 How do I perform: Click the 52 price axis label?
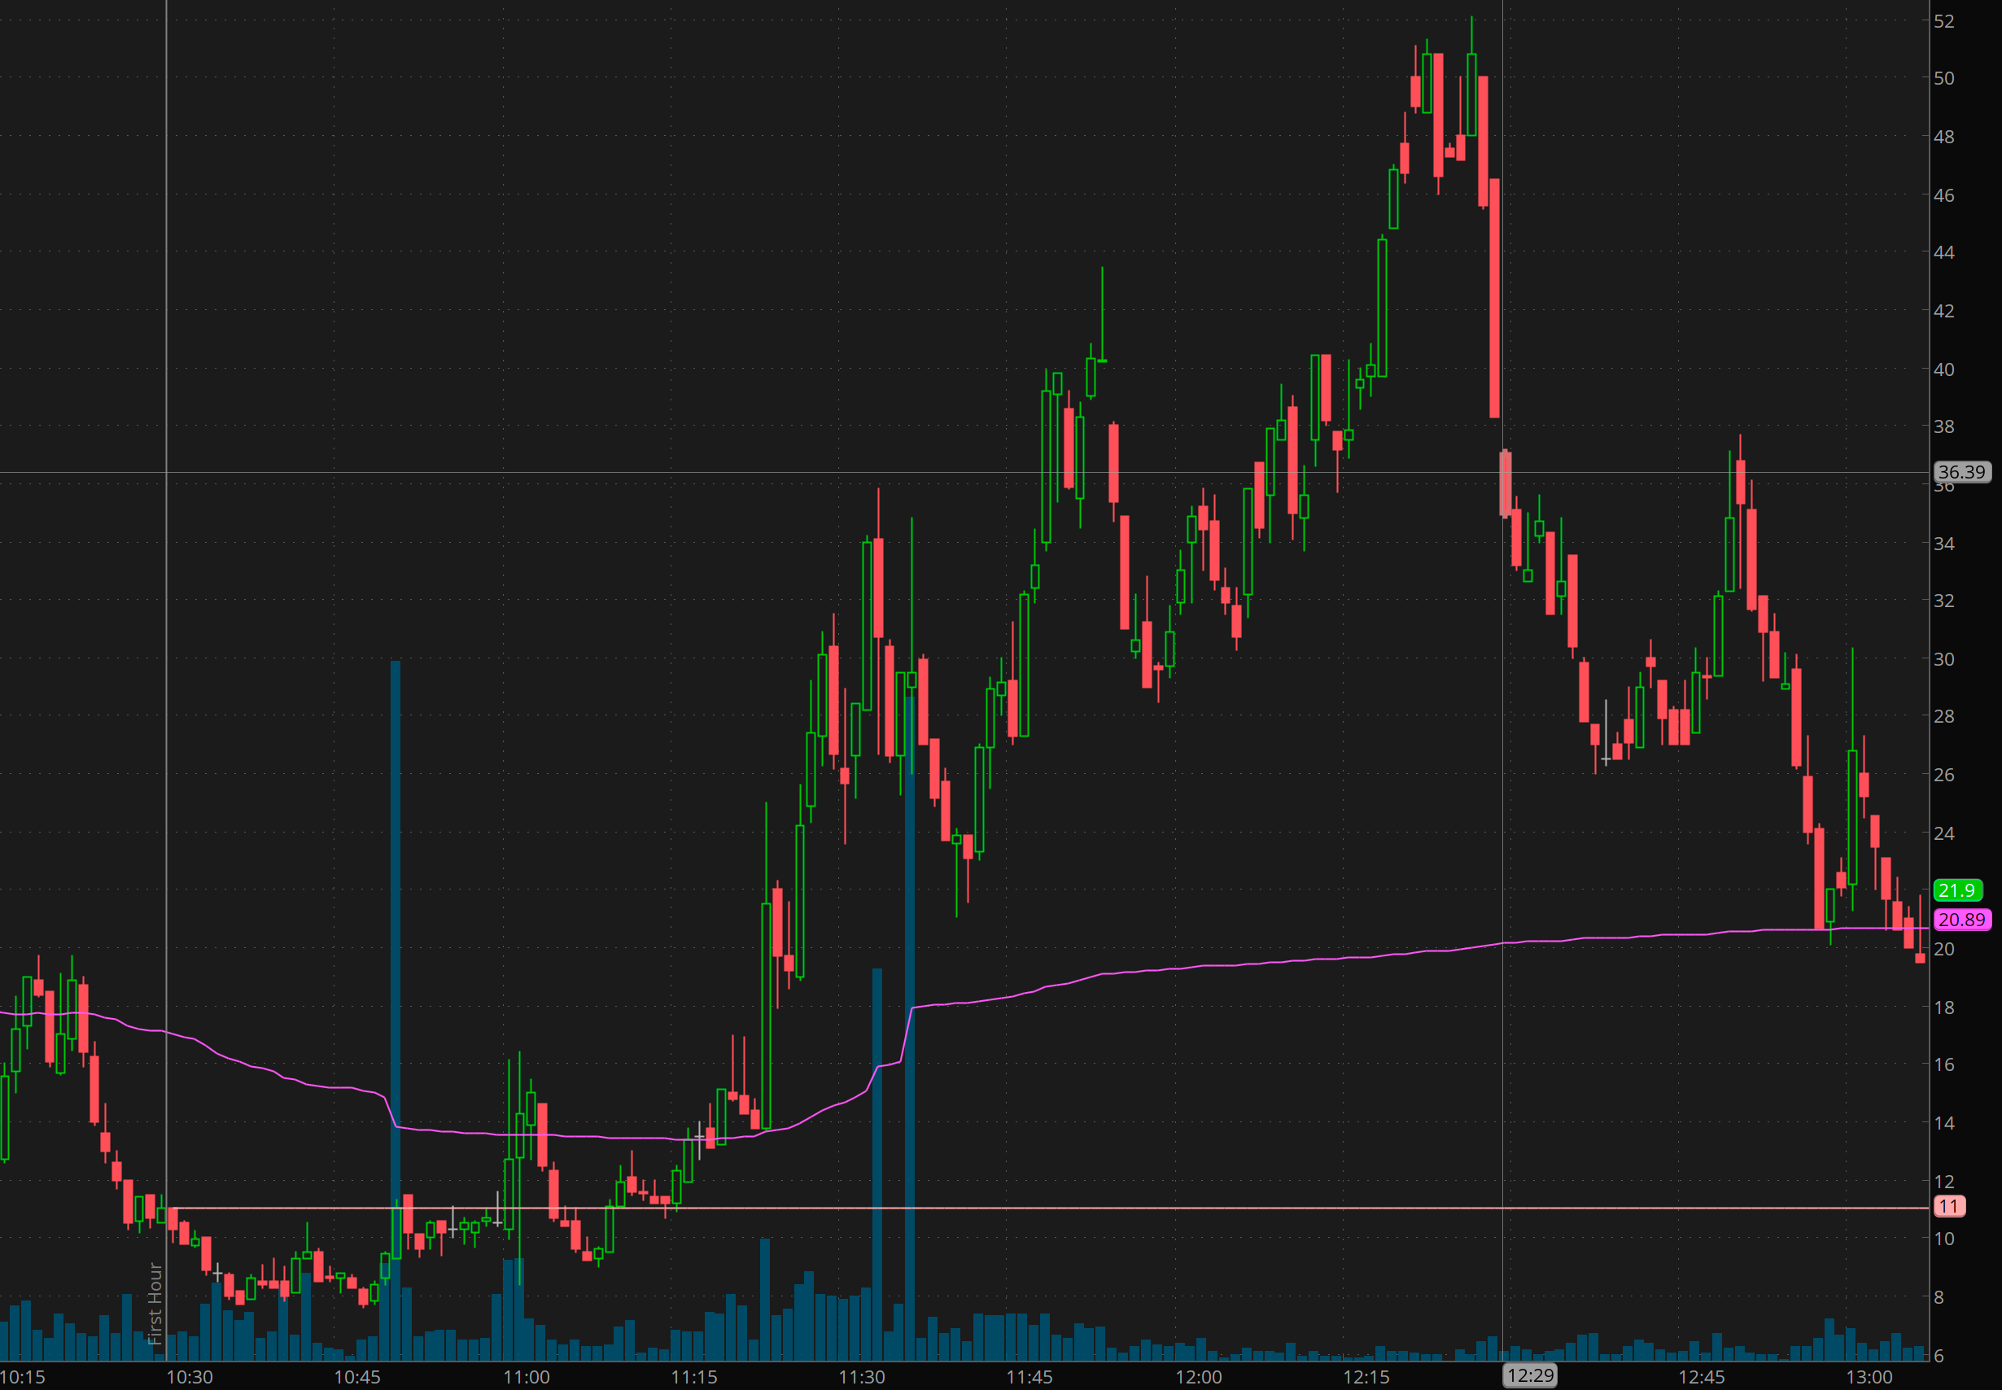click(1943, 21)
